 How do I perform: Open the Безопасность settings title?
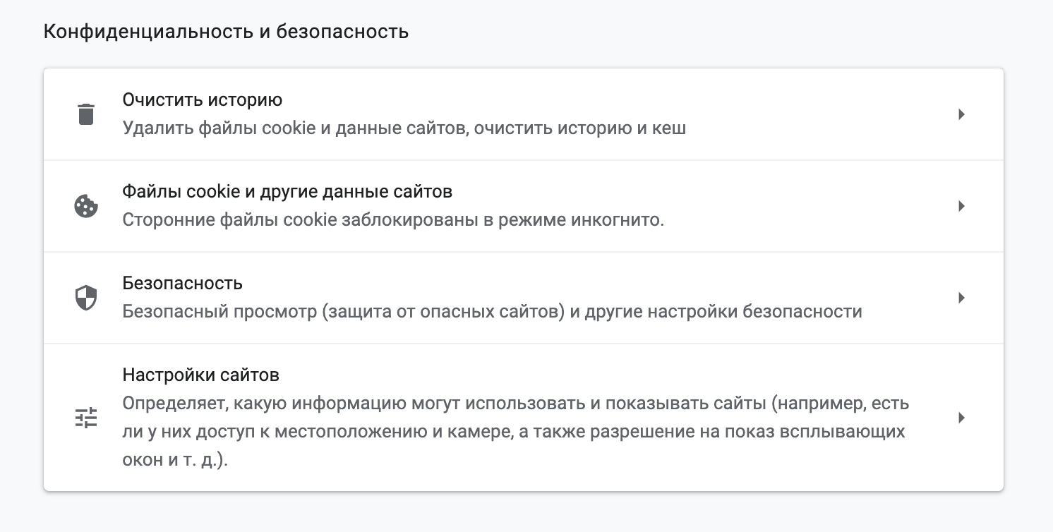182,283
